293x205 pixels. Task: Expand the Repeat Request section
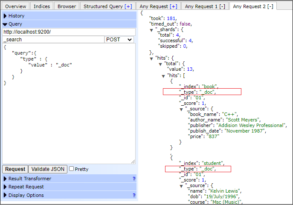[70, 187]
